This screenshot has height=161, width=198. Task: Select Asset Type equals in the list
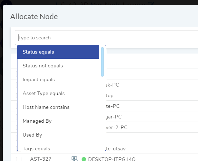(x=58, y=94)
